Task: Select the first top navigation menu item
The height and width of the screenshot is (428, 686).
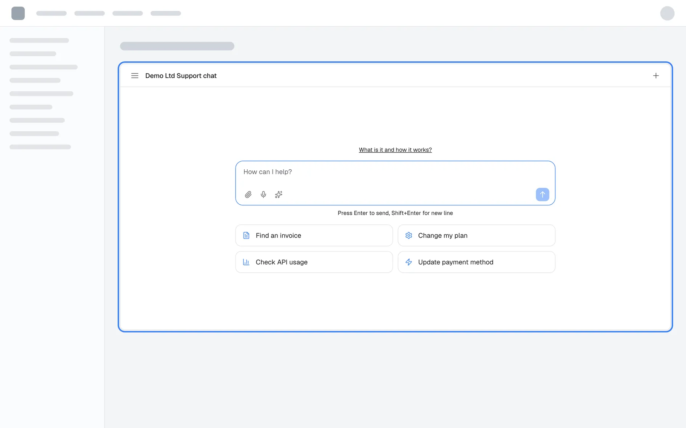Action: (x=51, y=13)
